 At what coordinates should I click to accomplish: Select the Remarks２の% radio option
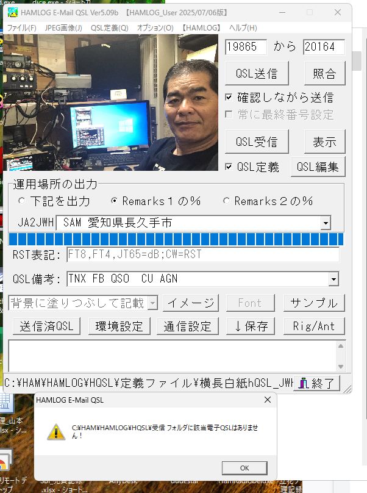[x=227, y=201]
